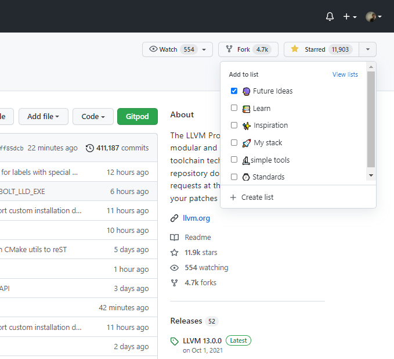Open the llvm.org website link
Image resolution: width=394 pixels, height=359 pixels.
click(x=196, y=218)
